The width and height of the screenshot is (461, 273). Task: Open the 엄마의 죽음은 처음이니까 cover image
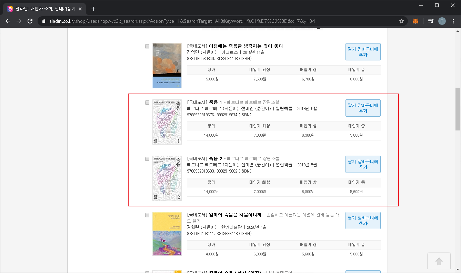167,234
